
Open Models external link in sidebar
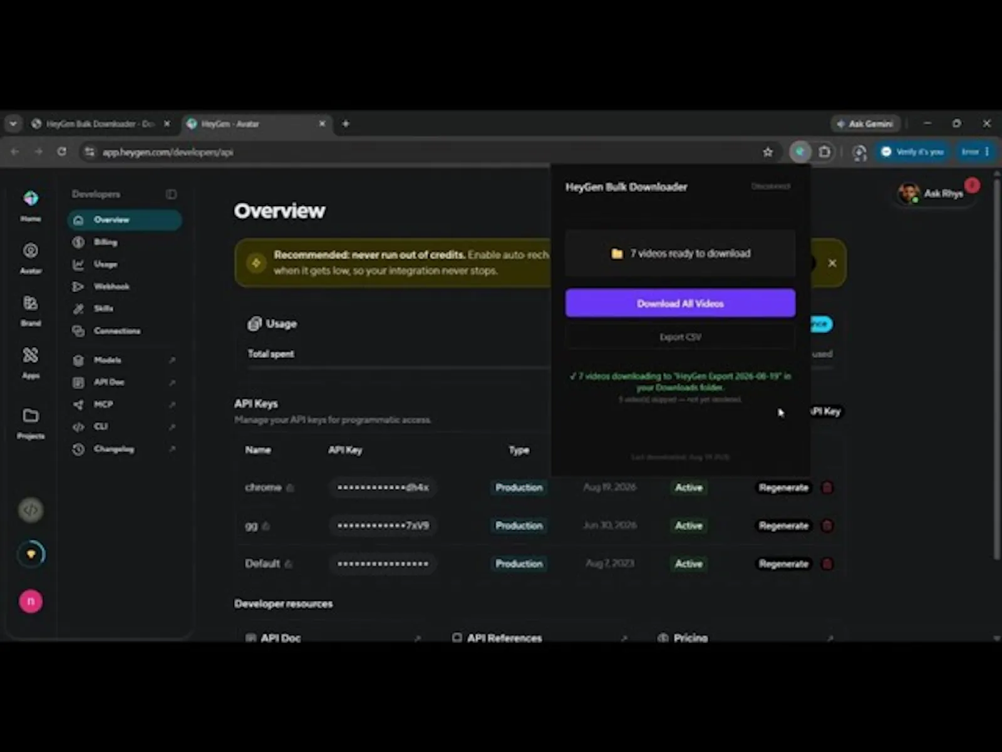coord(125,360)
